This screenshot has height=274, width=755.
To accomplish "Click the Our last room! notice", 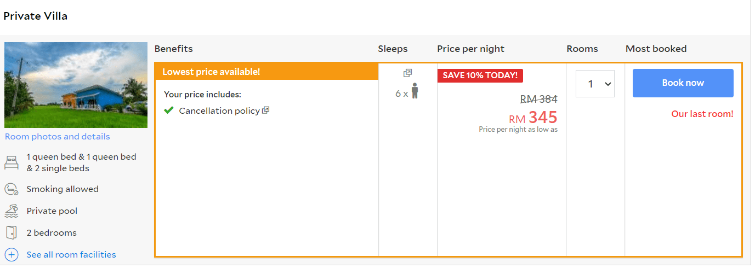I will (702, 114).
